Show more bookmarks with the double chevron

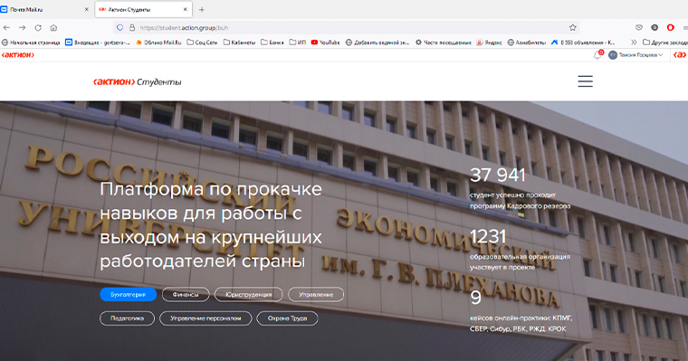pos(634,43)
